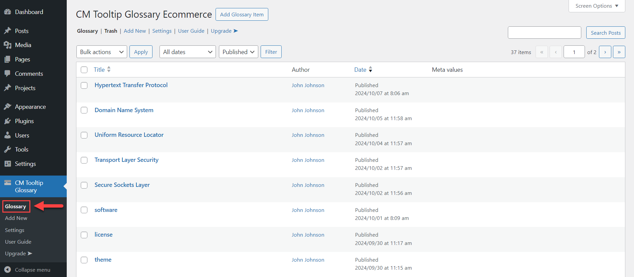Check the license row checkbox
Screen dimensions: 634x277
(84, 235)
